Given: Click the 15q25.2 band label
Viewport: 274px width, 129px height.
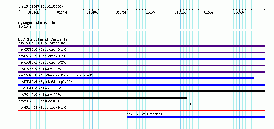Looking at the screenshot, I should 25,27.
